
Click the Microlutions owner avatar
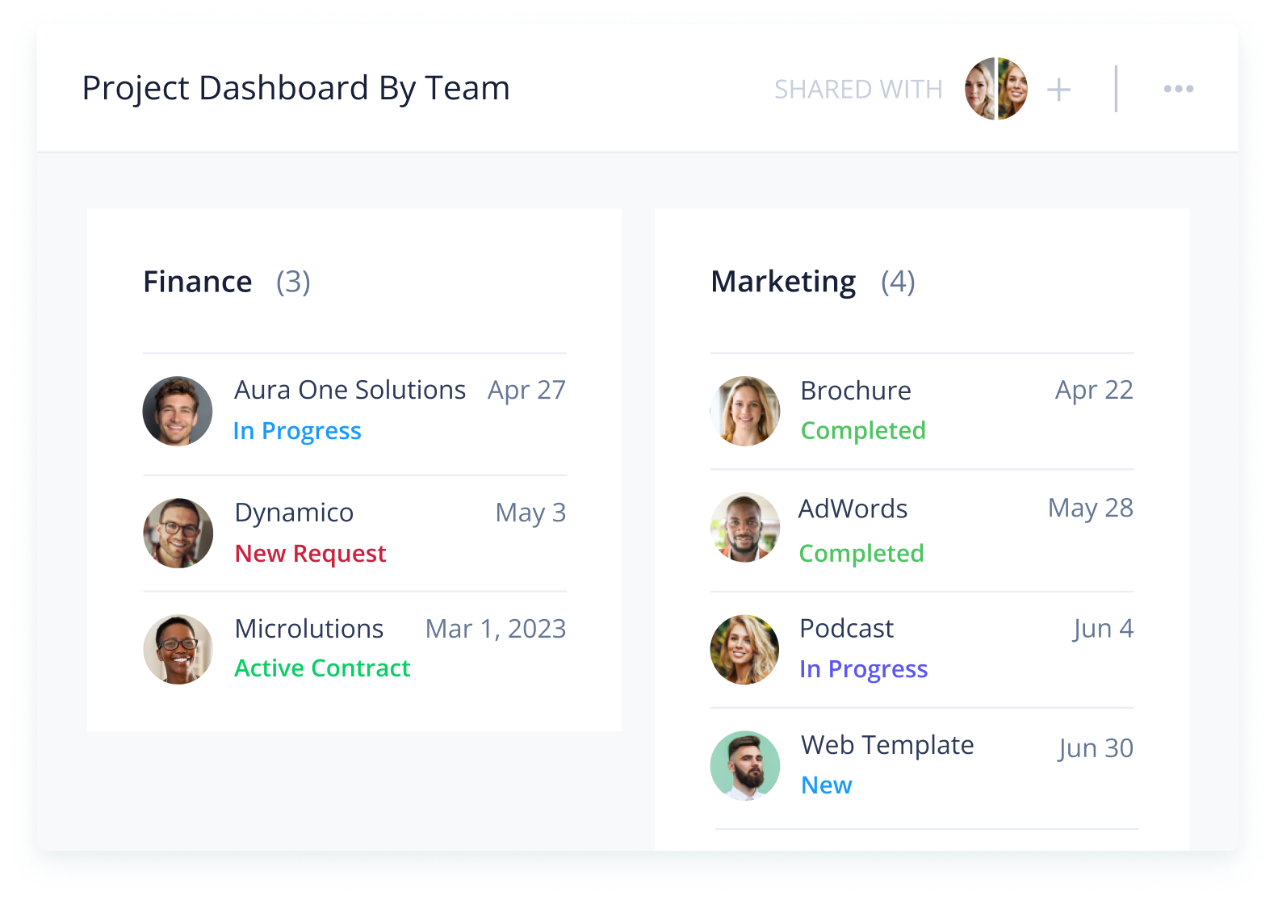(178, 650)
